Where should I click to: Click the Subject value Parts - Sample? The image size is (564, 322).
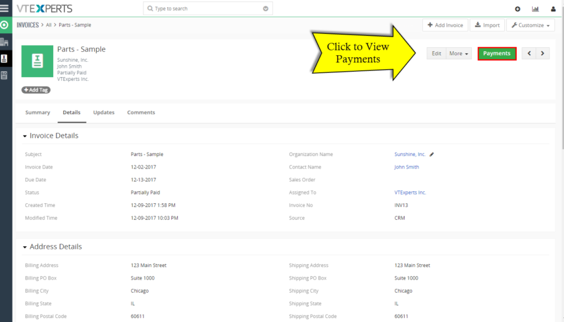click(x=147, y=154)
